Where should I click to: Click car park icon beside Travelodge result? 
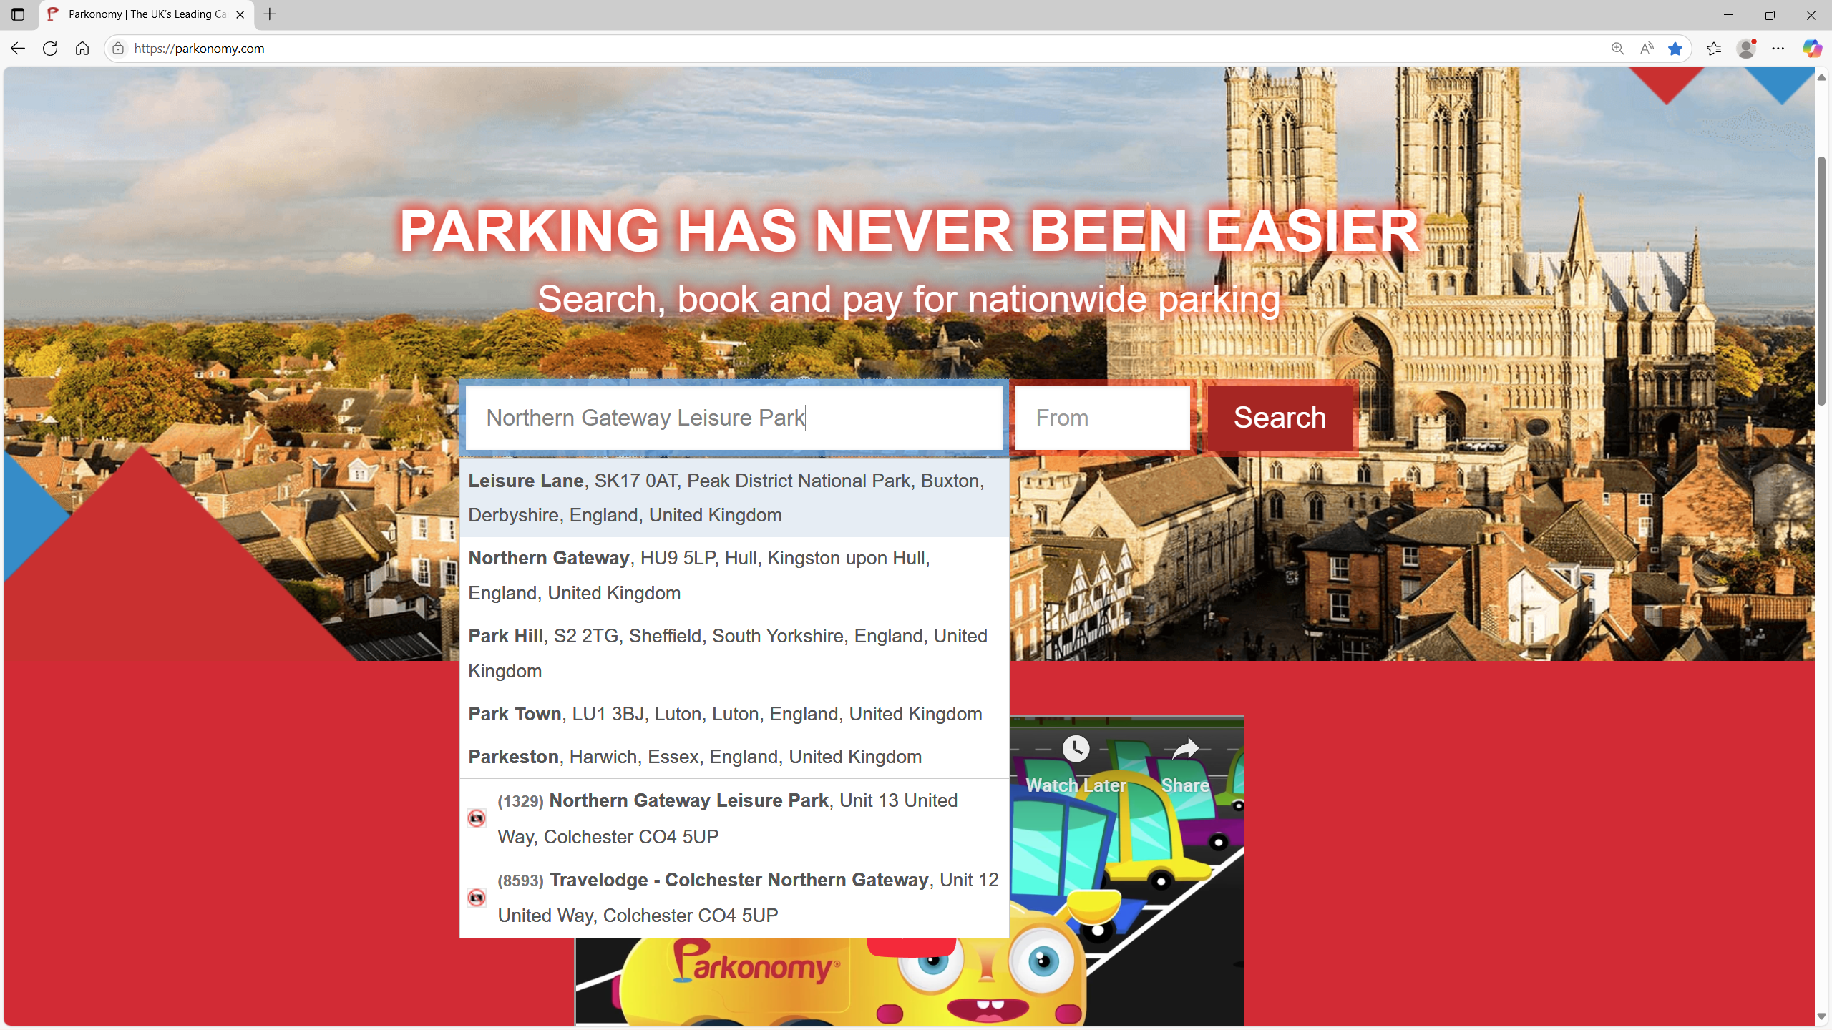tap(477, 898)
